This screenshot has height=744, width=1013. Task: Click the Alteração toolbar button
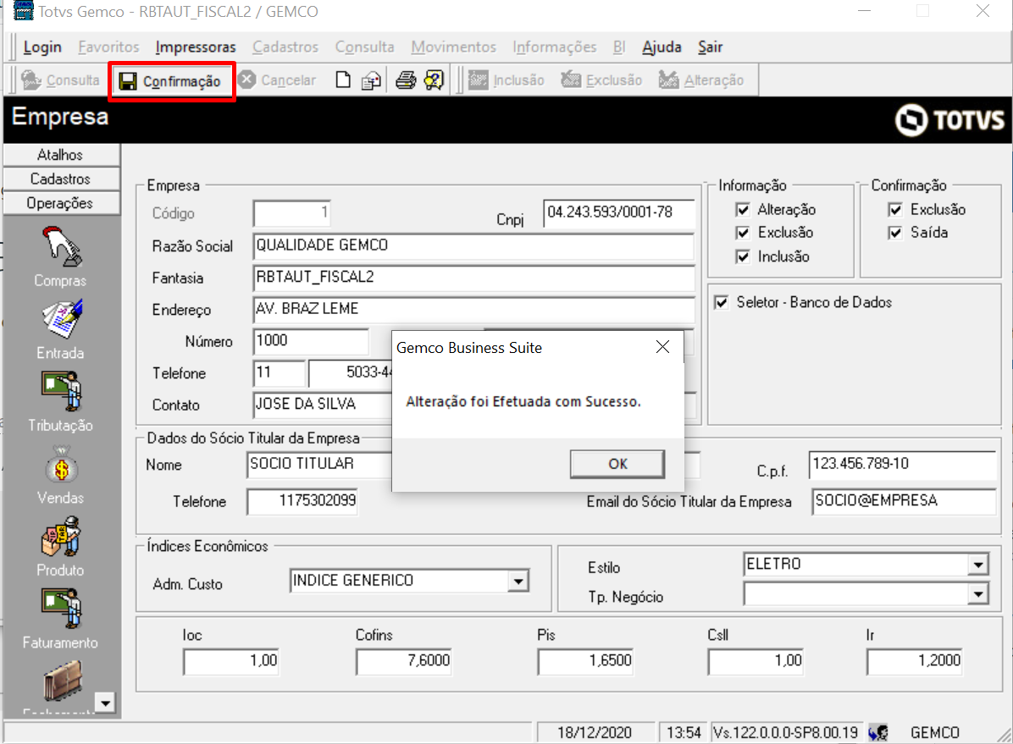pos(701,80)
